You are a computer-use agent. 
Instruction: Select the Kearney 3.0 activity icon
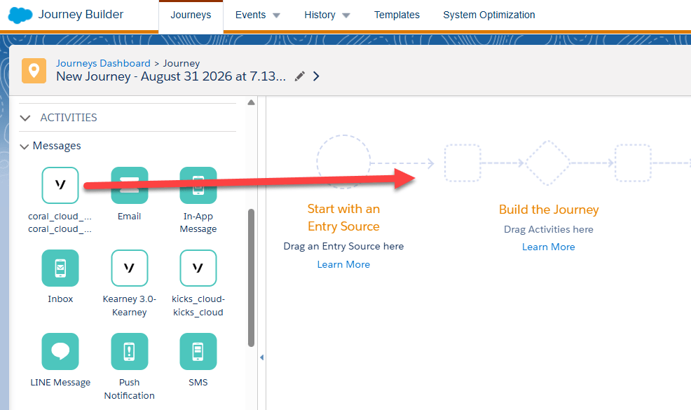(x=130, y=268)
